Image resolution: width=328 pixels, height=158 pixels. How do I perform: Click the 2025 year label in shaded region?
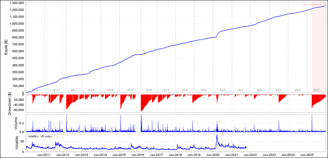[316, 90]
